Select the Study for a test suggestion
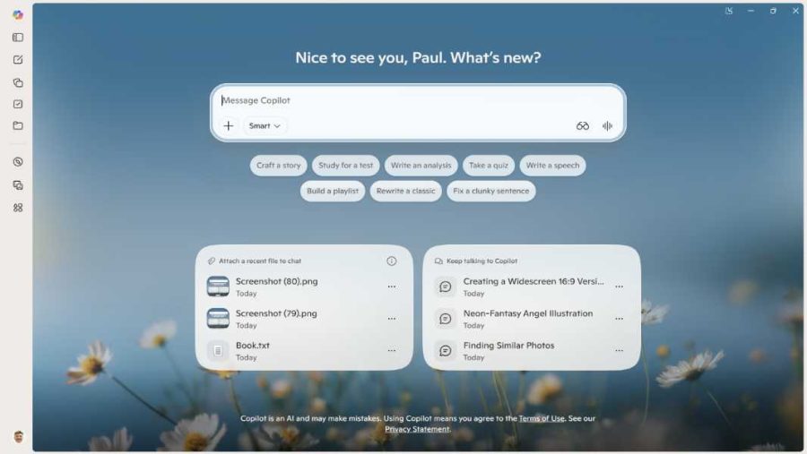 coord(345,166)
